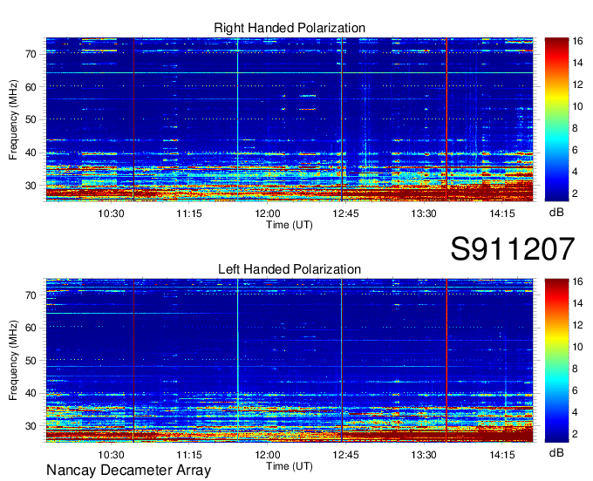Click the 50 MHz tick of Right Handed plot

click(31, 120)
